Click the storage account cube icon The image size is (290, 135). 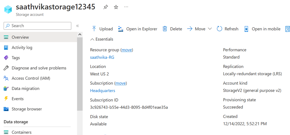(x=8, y=9)
